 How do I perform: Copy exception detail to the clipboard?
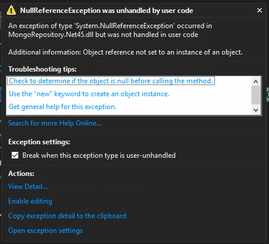pyautogui.click(x=67, y=216)
